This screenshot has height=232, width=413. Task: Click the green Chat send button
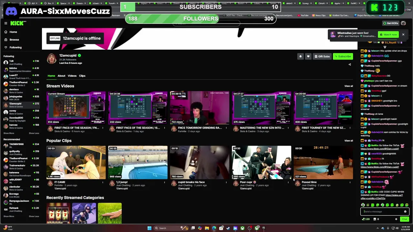click(404, 219)
